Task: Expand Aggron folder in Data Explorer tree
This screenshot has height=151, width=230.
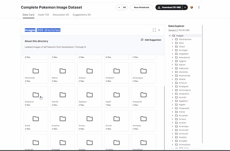Action: 172,61
